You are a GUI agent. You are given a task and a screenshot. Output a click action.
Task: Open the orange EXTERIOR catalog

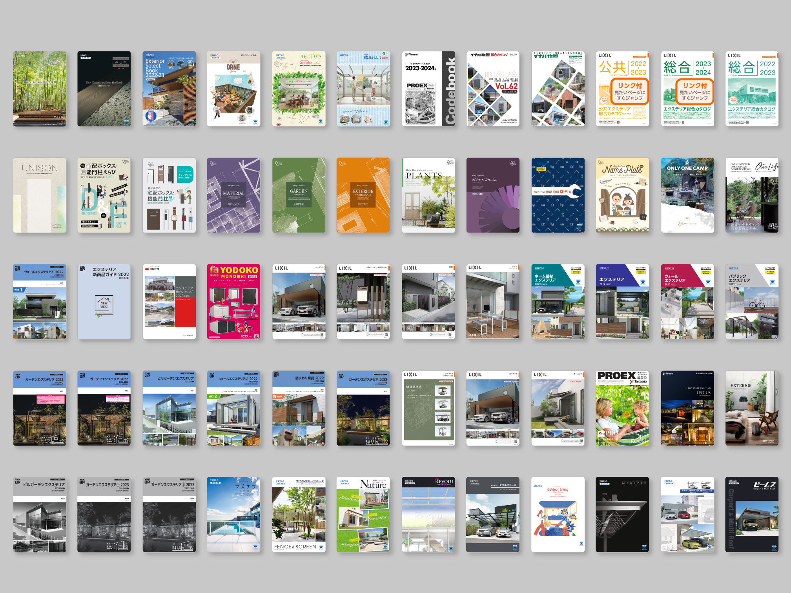[363, 195]
